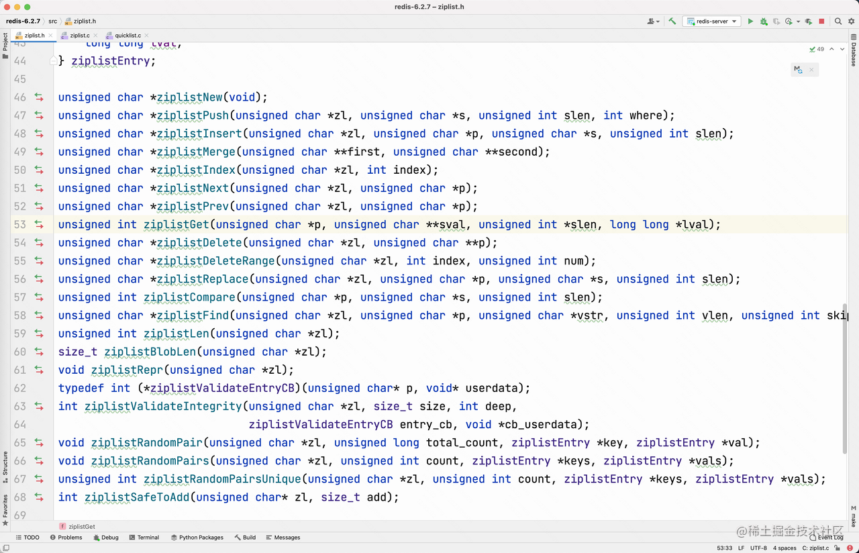The image size is (859, 553).
Task: Click red error indicator in status bar
Action: (x=850, y=548)
